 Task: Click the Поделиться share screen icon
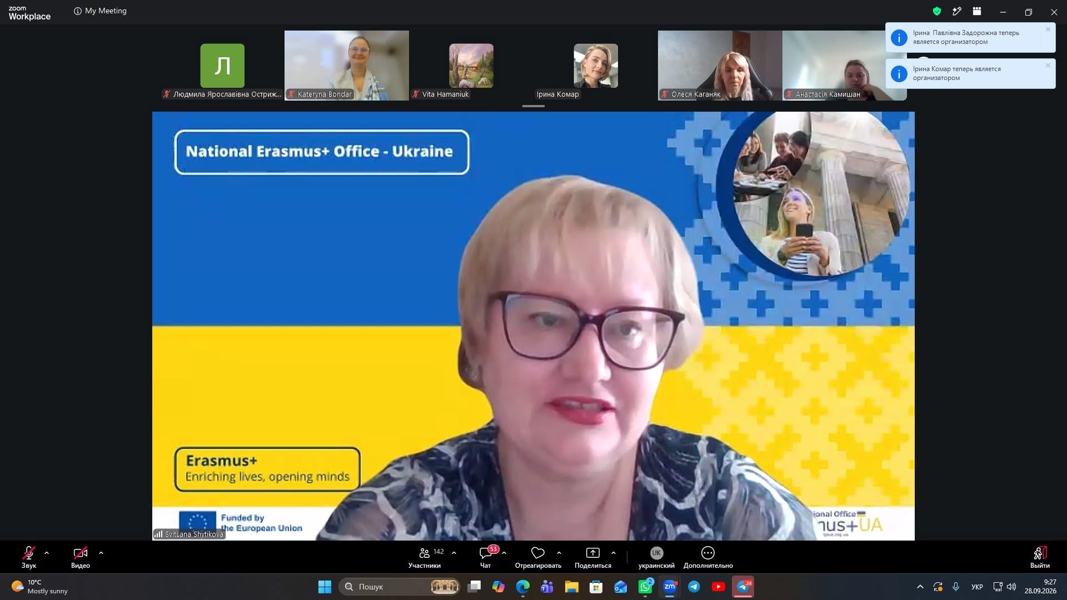[x=593, y=553]
